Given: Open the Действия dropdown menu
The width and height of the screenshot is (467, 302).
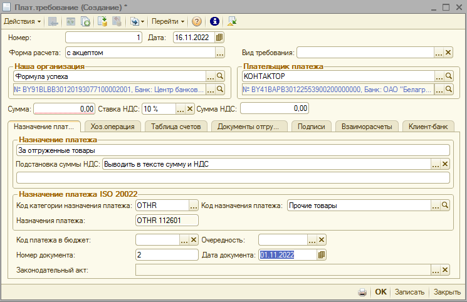Looking at the screenshot, I should point(23,21).
